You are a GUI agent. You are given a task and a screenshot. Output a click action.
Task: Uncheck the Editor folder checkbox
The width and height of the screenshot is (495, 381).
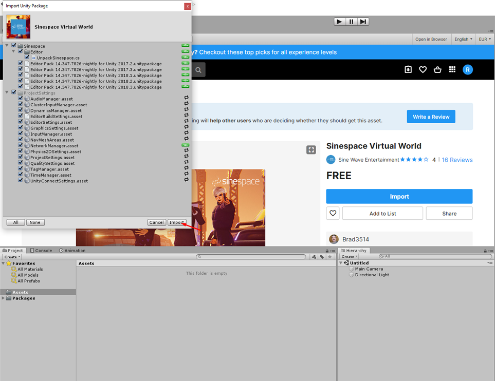[x=20, y=51]
